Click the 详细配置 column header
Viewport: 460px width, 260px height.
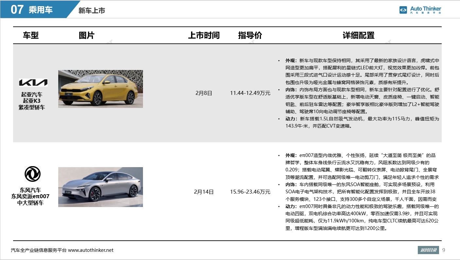(359, 35)
